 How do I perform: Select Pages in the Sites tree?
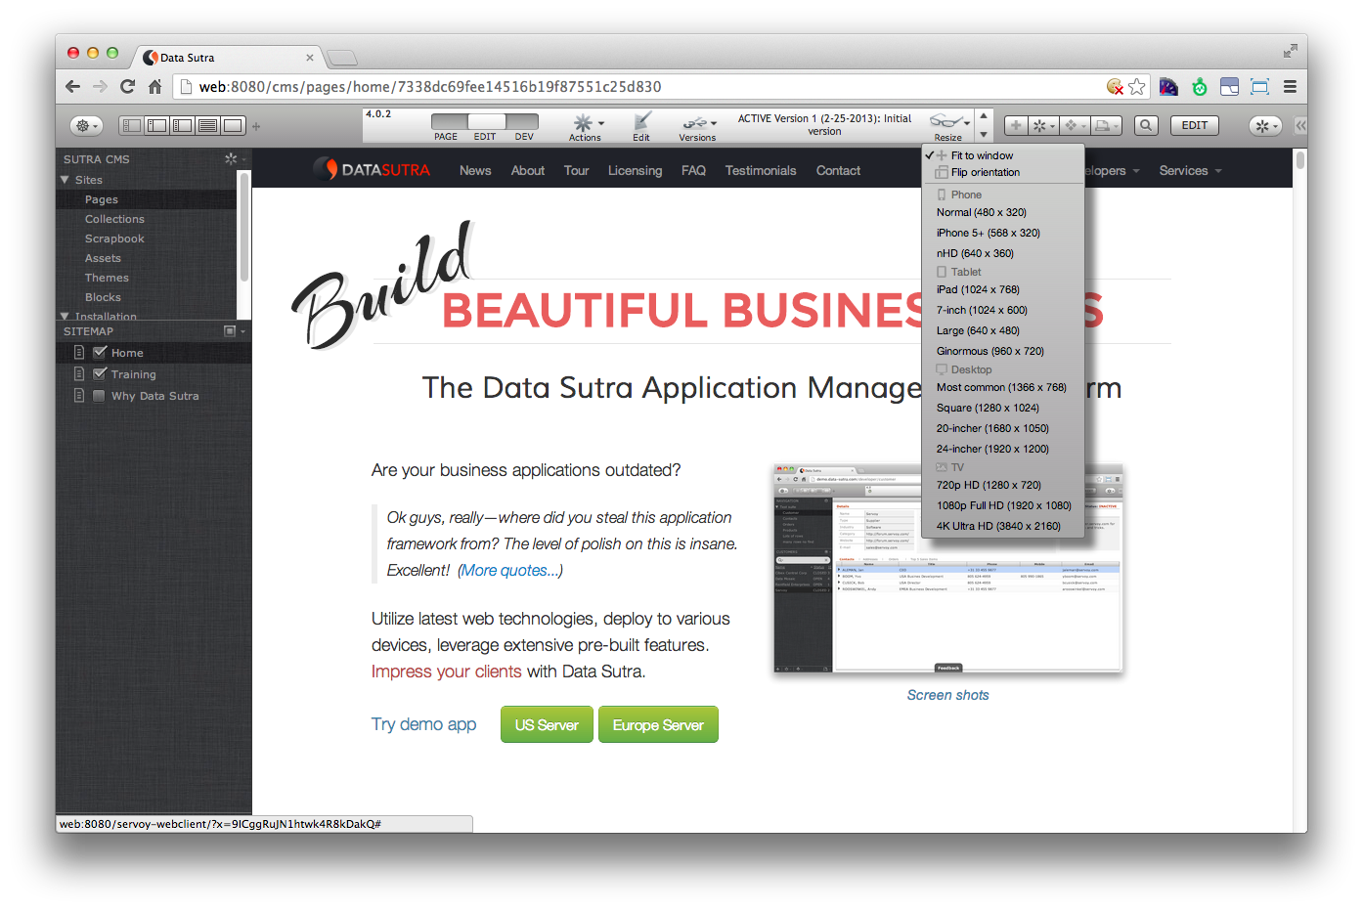(102, 199)
